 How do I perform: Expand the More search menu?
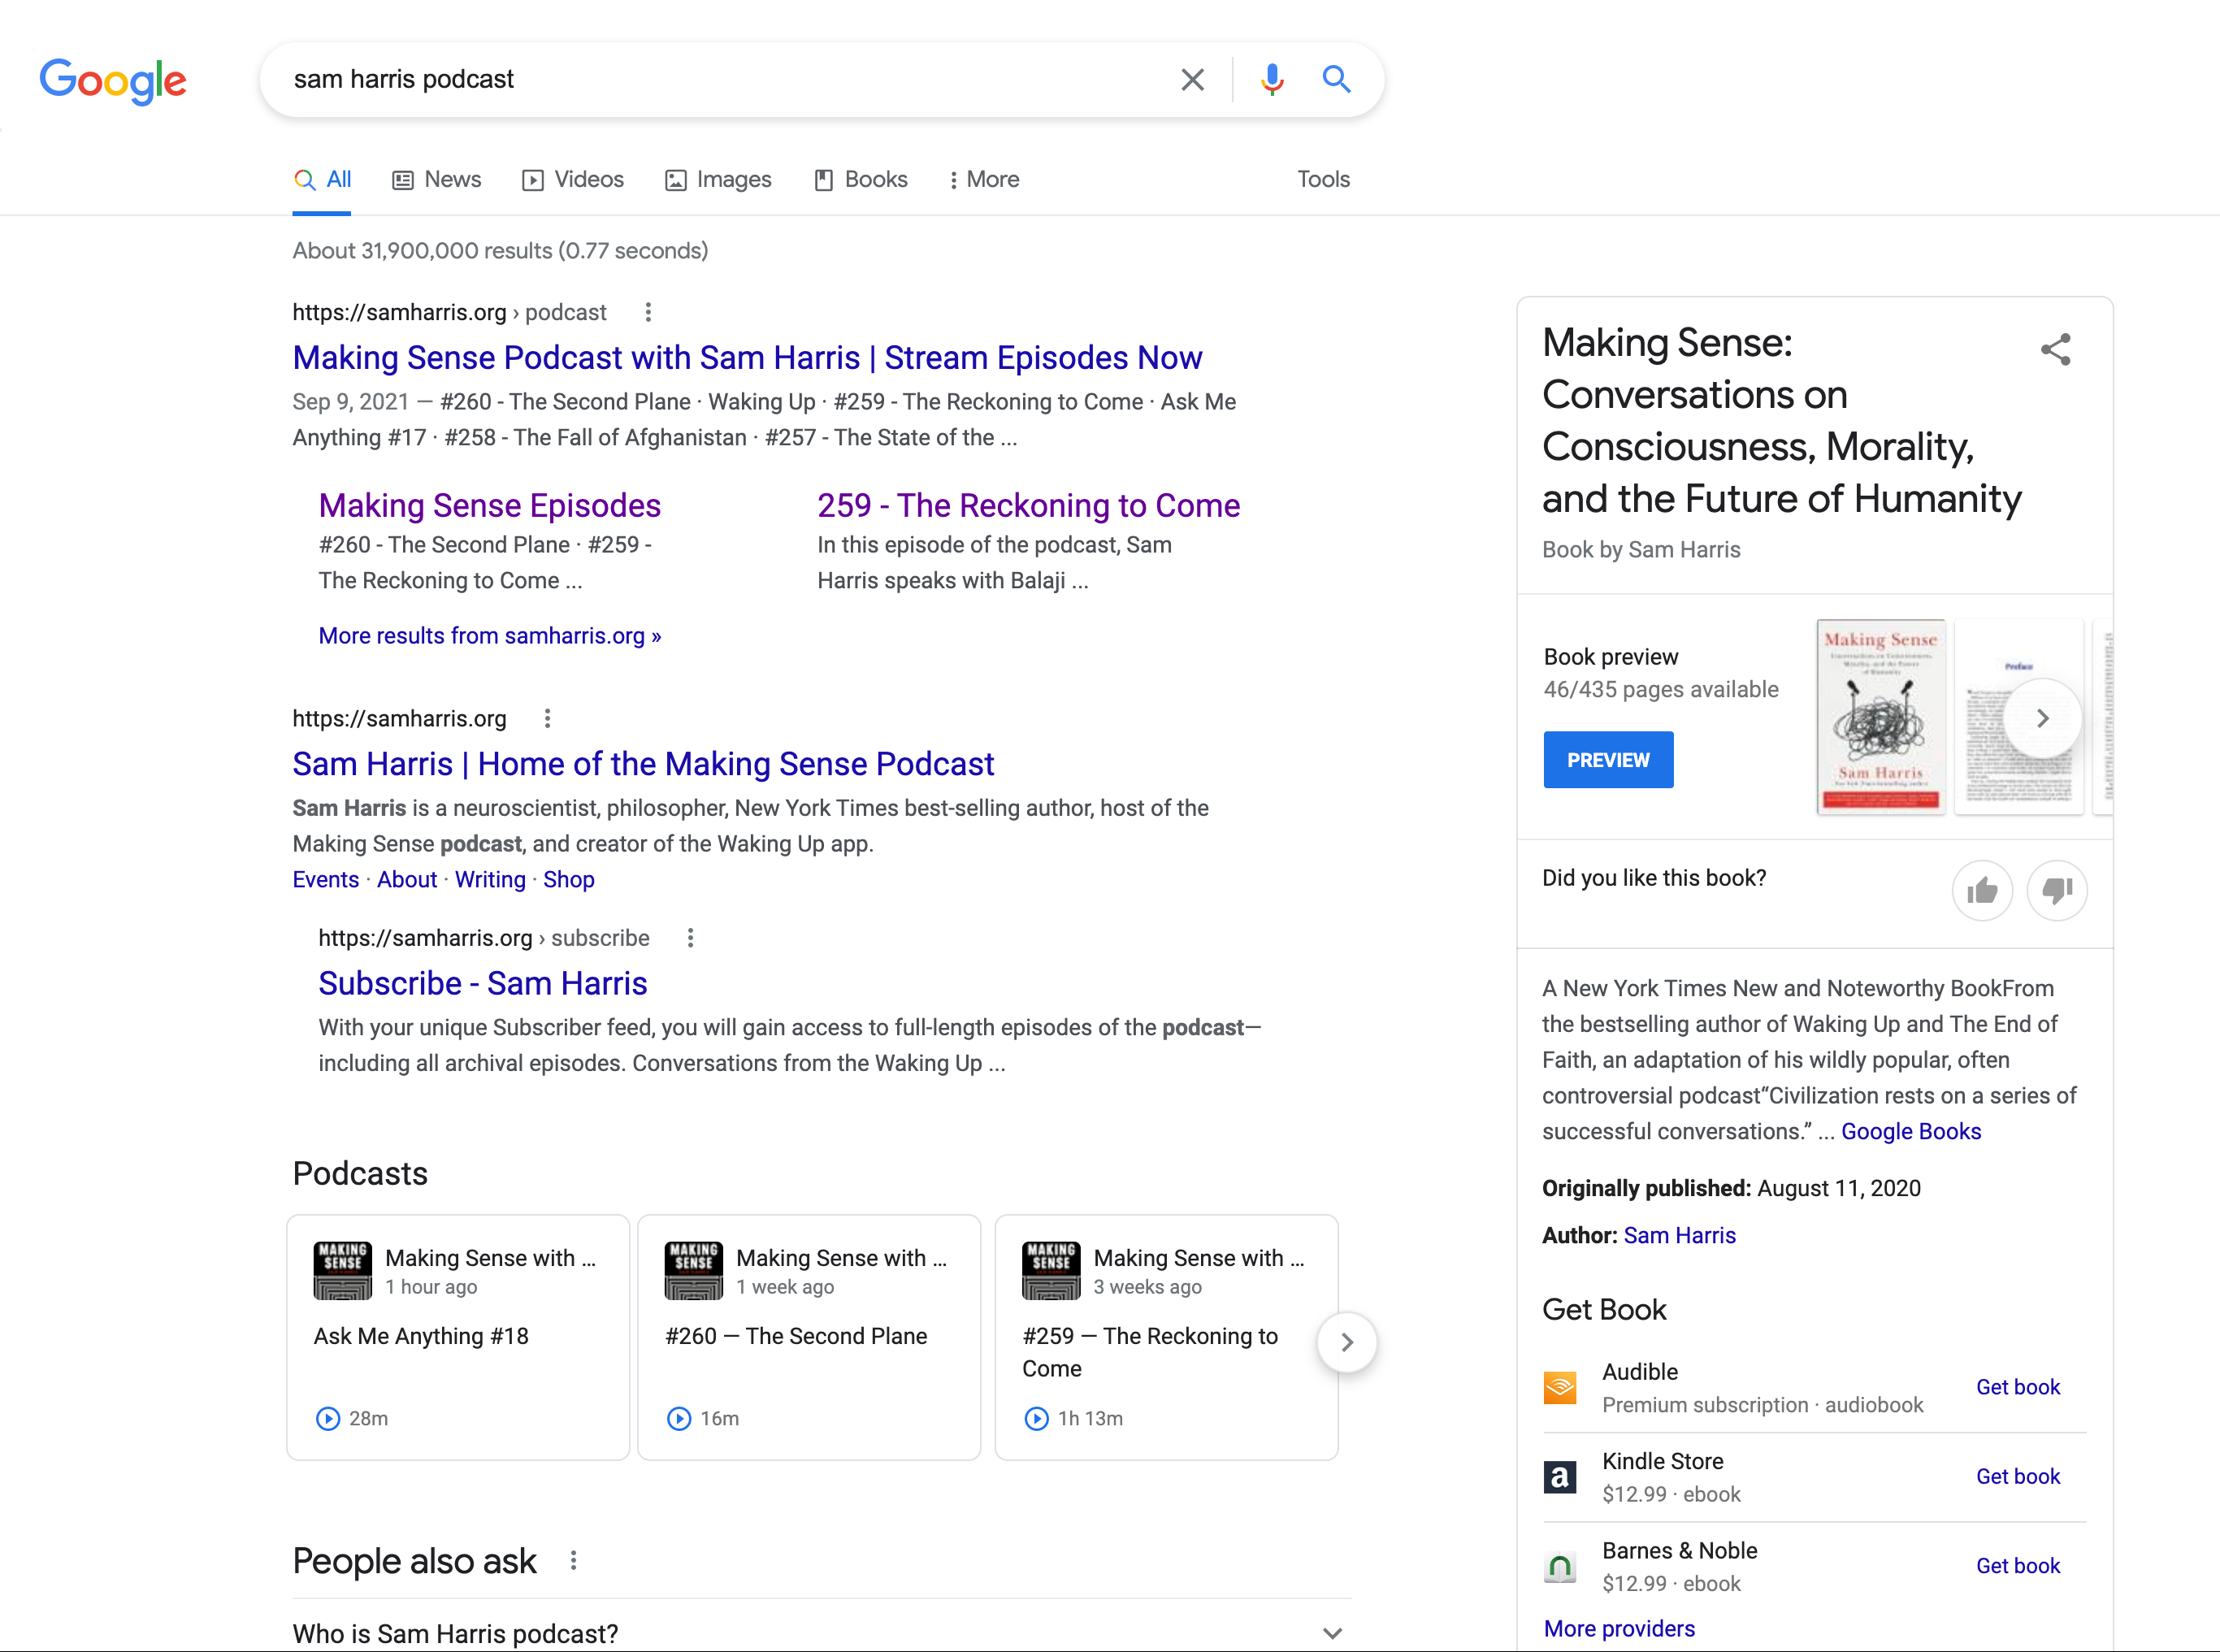point(984,180)
